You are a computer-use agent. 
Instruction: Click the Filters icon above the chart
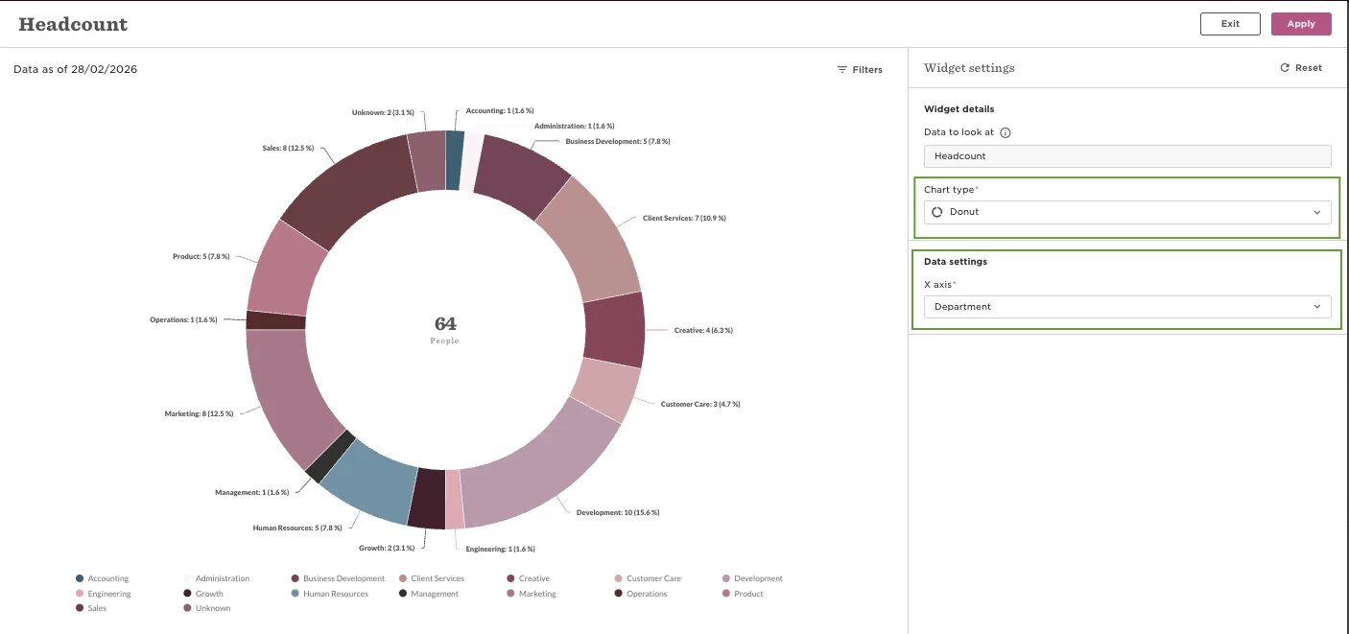tap(842, 70)
